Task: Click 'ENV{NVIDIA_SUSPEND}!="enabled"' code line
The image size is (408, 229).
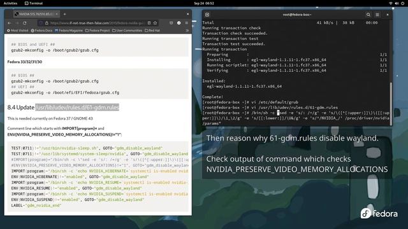Action: (78, 200)
